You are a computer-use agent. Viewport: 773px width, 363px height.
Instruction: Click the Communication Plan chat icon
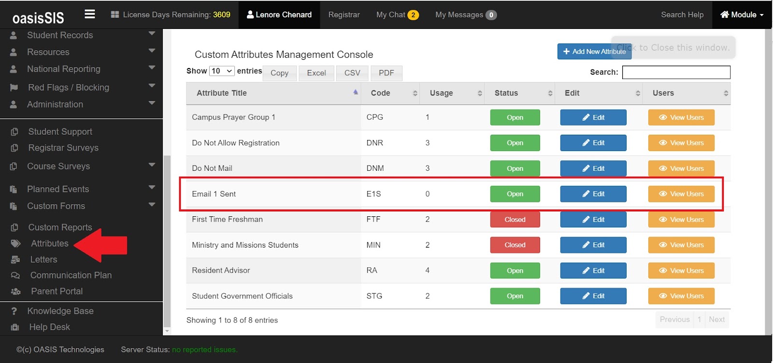point(15,275)
